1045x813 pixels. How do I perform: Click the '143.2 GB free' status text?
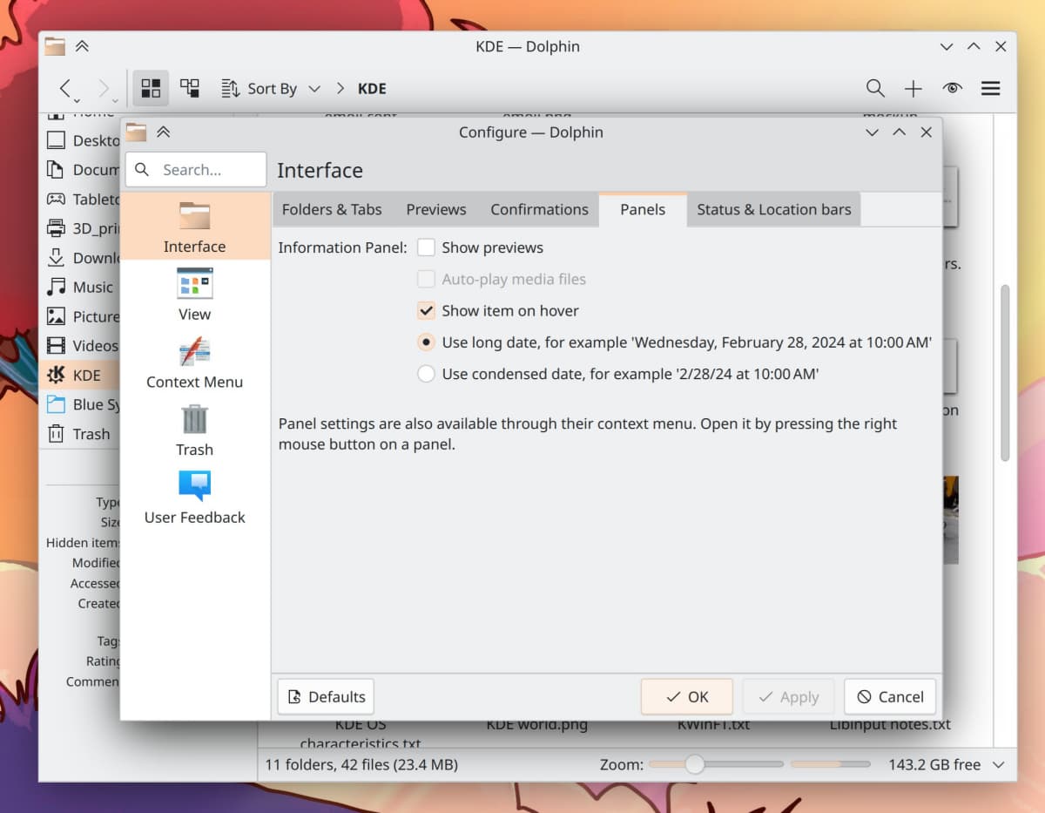click(x=934, y=765)
